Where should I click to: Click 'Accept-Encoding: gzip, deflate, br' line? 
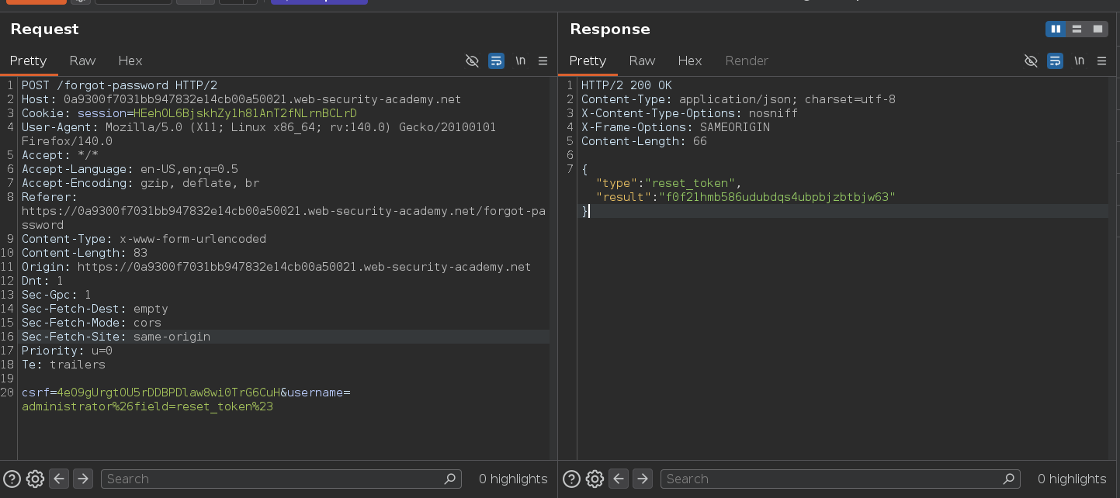[x=140, y=183]
